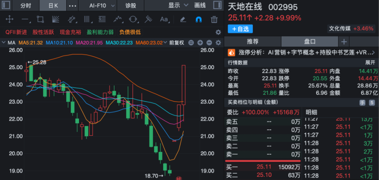The height and width of the screenshot is (180, 379).
Task: Toggle the right sidebar panel icon
Action: point(217,5)
